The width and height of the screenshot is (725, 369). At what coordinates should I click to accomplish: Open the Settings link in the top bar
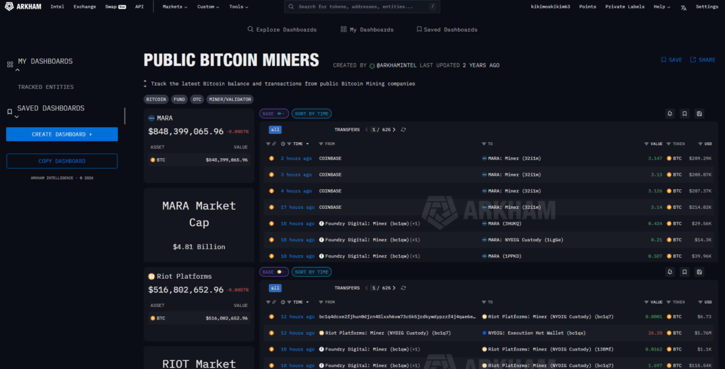click(x=707, y=7)
